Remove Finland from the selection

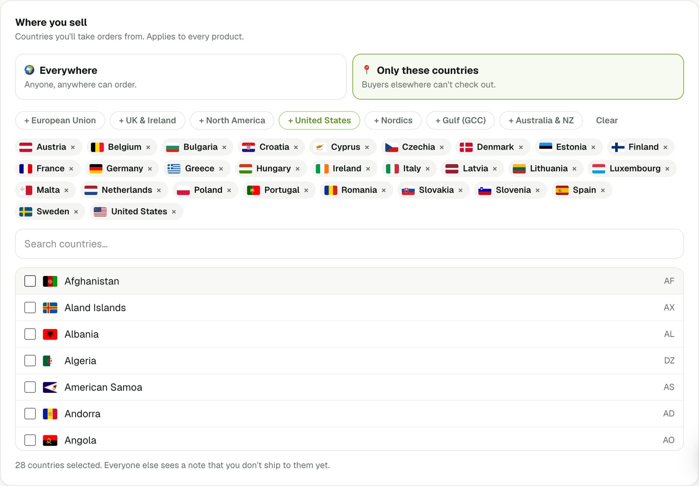click(665, 147)
